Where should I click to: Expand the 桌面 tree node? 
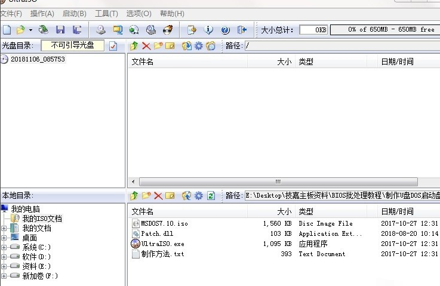(x=4, y=238)
